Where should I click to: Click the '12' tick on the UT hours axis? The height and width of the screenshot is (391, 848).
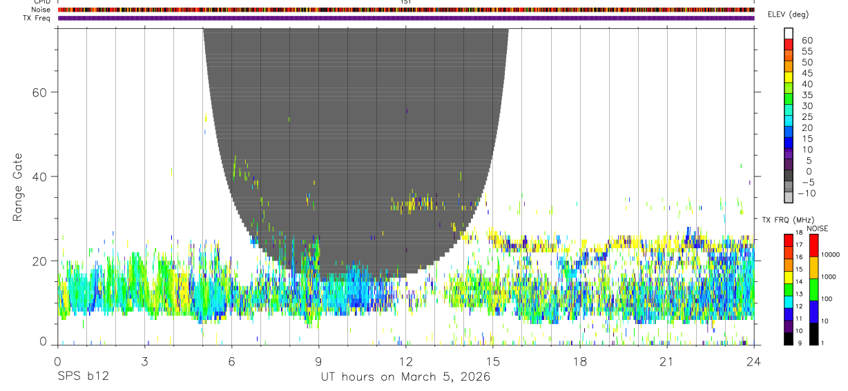[x=405, y=361]
